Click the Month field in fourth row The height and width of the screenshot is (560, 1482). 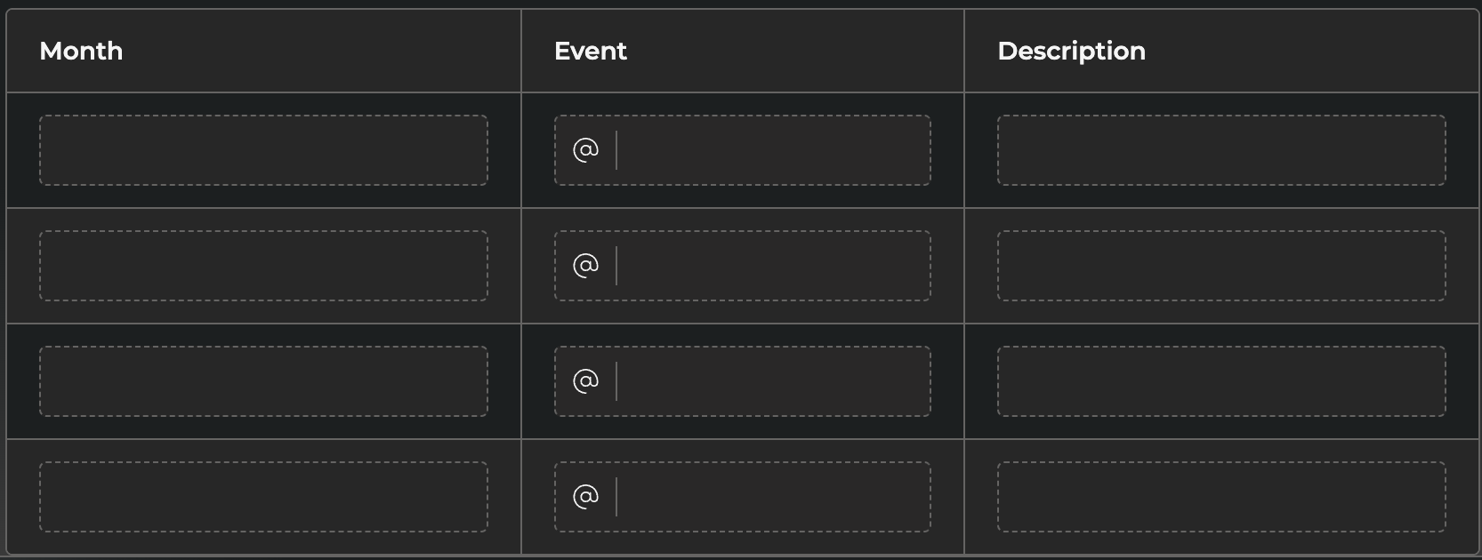(263, 497)
